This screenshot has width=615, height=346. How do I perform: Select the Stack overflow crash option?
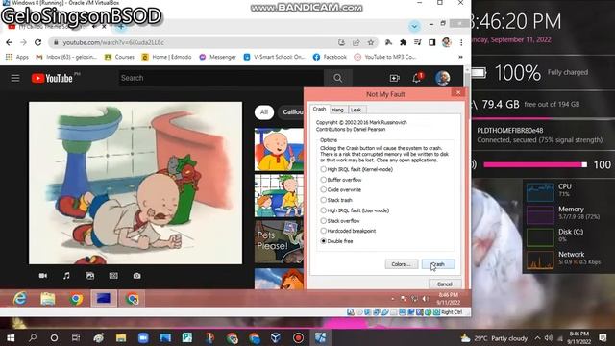click(339, 221)
